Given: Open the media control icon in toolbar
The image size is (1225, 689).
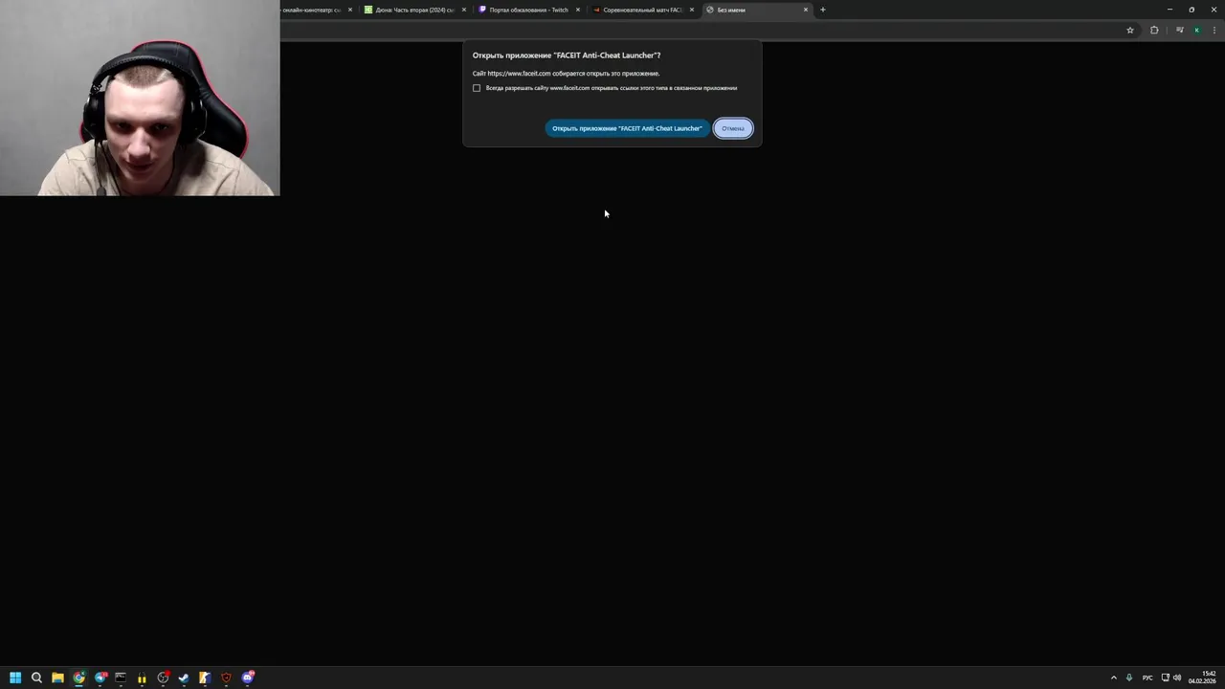Looking at the screenshot, I should 1180,30.
